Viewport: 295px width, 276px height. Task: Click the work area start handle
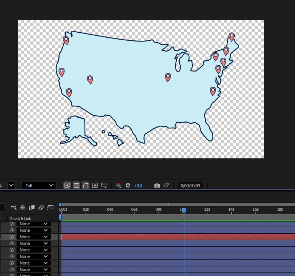(x=60, y=217)
